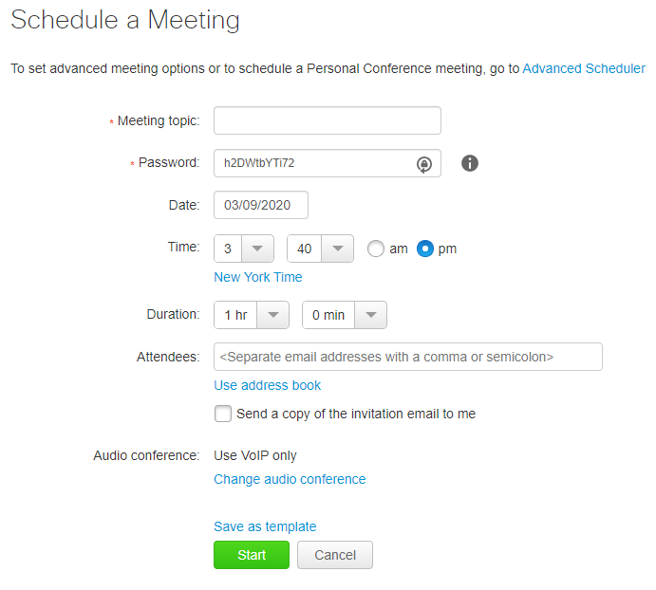Open the hour dropdown
The height and width of the screenshot is (590, 656).
click(x=244, y=249)
